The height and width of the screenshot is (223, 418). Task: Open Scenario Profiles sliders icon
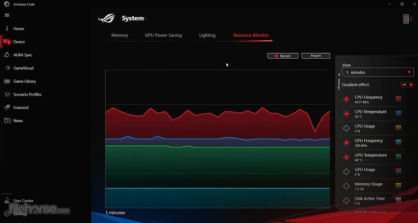coord(7,94)
